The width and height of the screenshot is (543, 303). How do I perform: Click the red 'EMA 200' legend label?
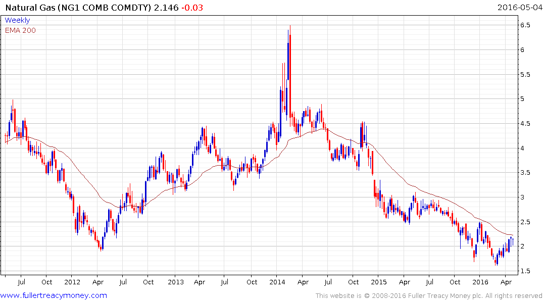20,30
